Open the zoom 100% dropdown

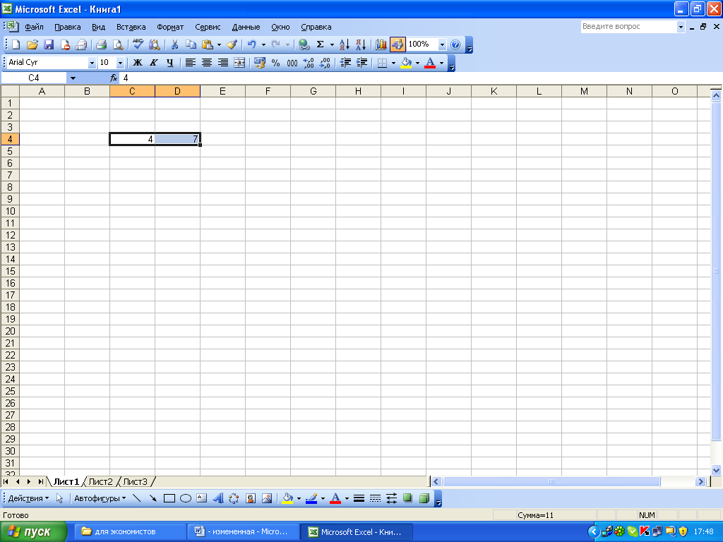click(442, 44)
